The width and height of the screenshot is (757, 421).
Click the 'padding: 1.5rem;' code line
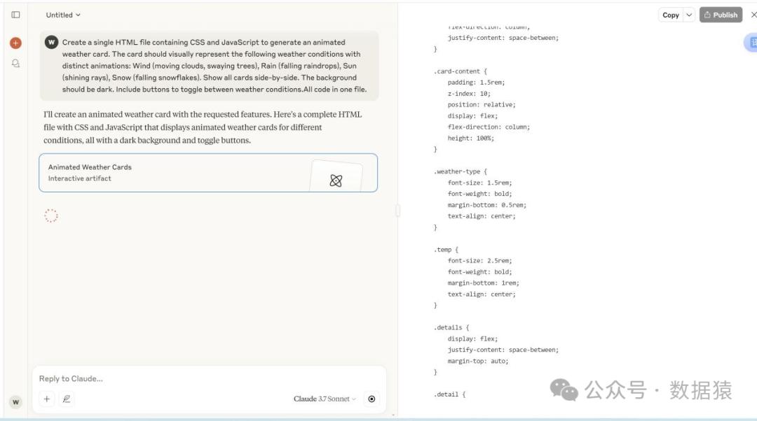coord(476,83)
